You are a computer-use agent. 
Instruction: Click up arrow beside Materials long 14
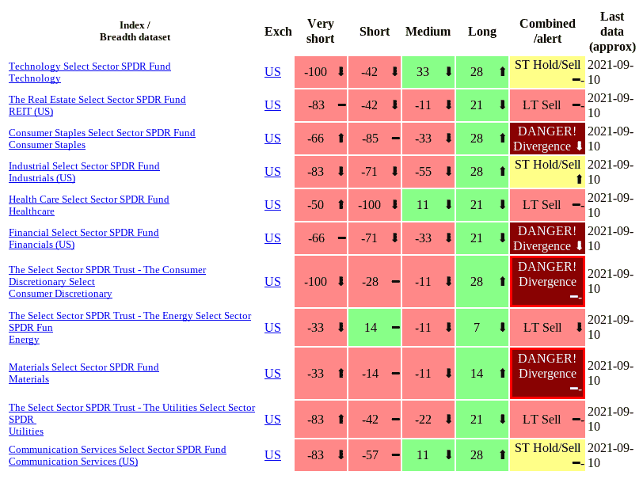click(x=502, y=373)
